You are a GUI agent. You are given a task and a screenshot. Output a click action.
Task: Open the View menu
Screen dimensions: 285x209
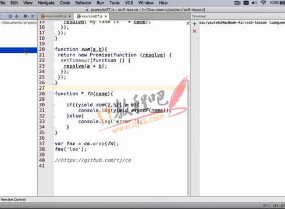28,3
